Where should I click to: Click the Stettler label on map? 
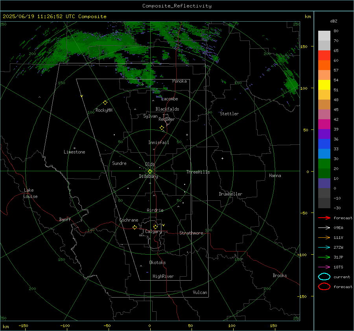229,114
